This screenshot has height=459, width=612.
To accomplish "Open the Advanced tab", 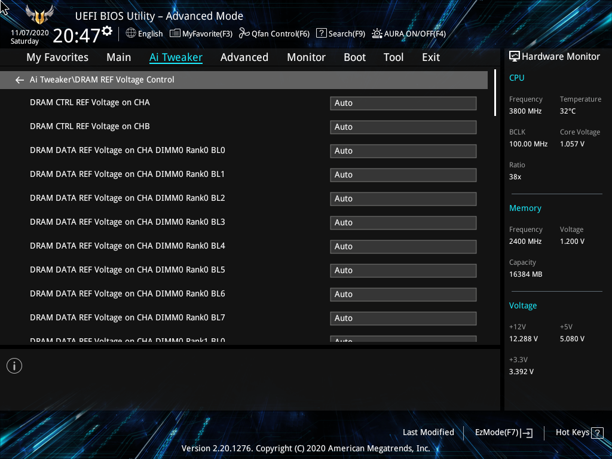I will tap(244, 57).
